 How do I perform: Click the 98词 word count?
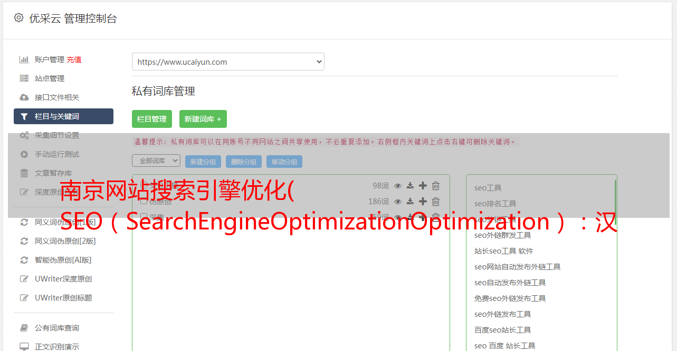click(380, 186)
